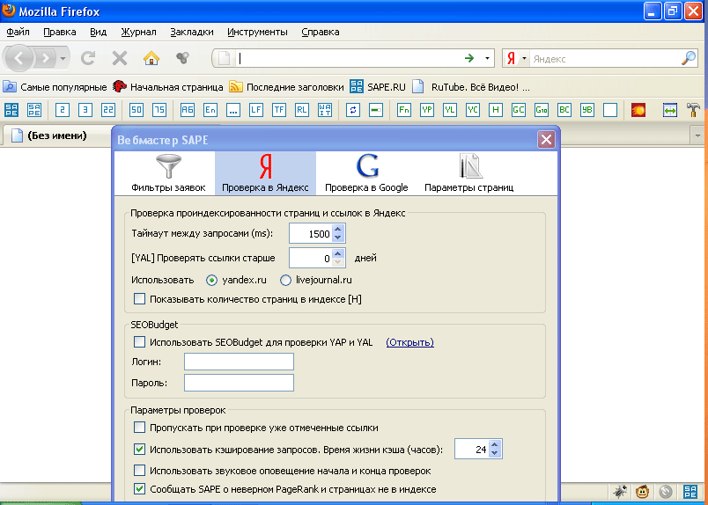Click the SEOBudget 'Логин' input field
This screenshot has width=708, height=505.
(x=239, y=362)
